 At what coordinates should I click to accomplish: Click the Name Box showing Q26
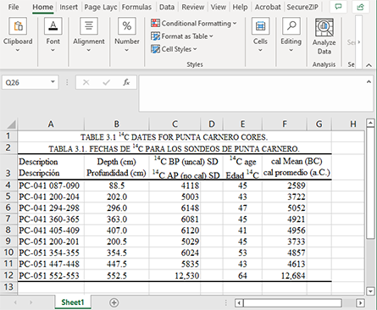(26, 82)
